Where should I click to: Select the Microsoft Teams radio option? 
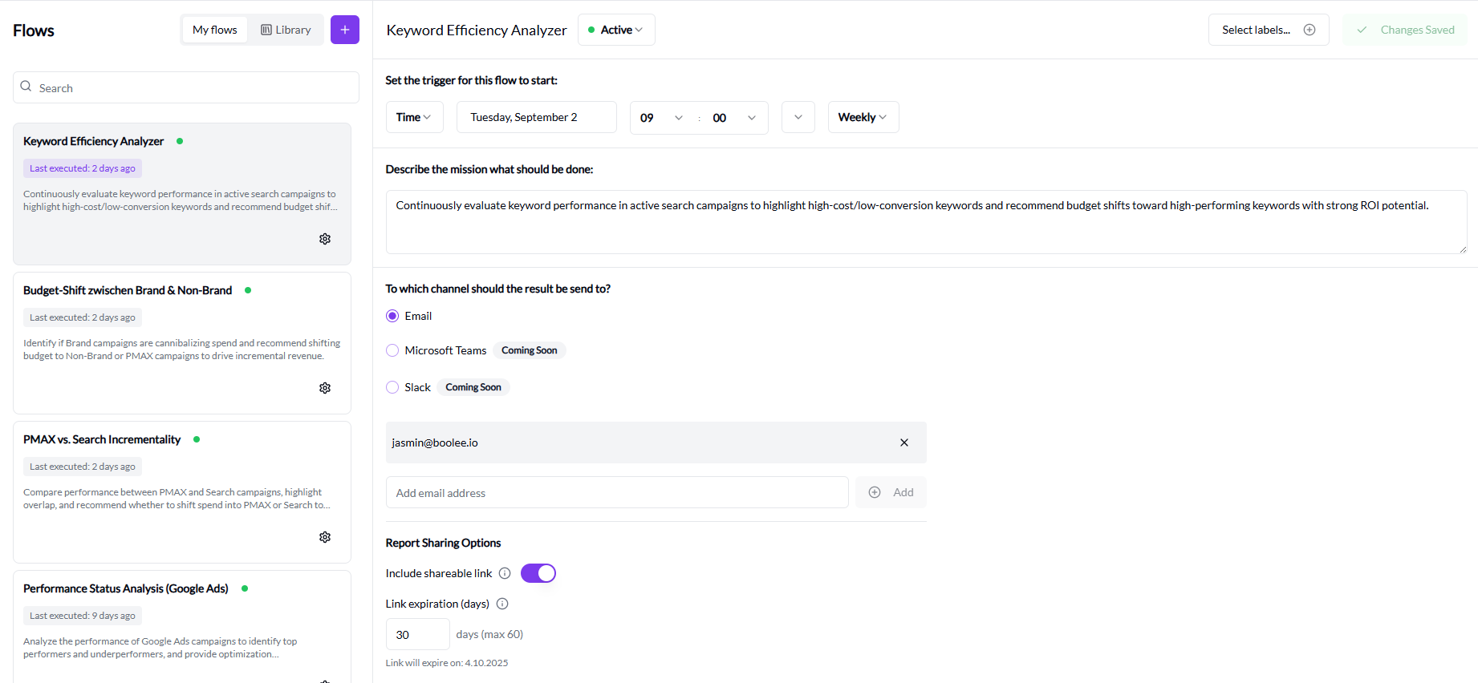tap(392, 350)
